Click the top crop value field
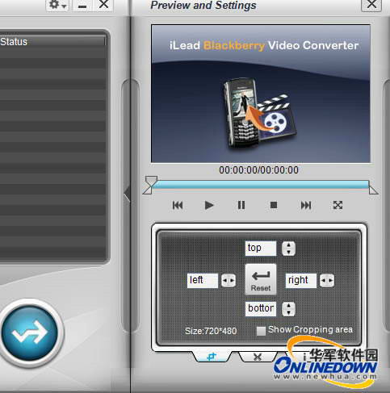 click(261, 248)
